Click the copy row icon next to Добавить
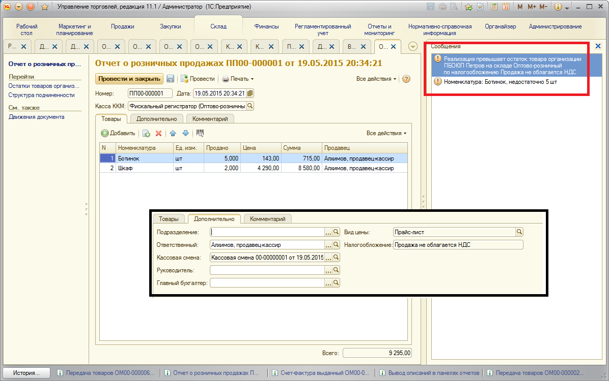Image resolution: width=609 pixels, height=381 pixels. click(146, 133)
